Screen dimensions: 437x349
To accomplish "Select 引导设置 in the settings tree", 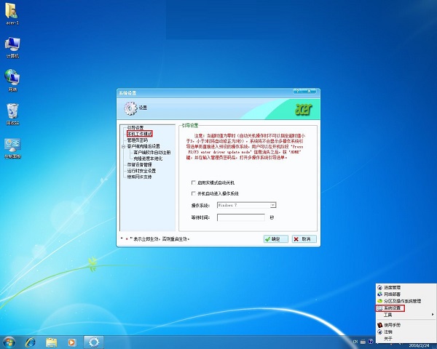I will 135,128.
